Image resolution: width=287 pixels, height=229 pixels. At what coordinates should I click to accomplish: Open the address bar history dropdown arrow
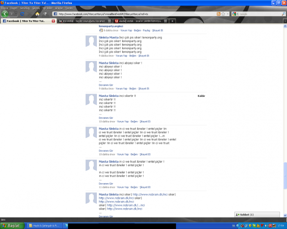click(227, 14)
